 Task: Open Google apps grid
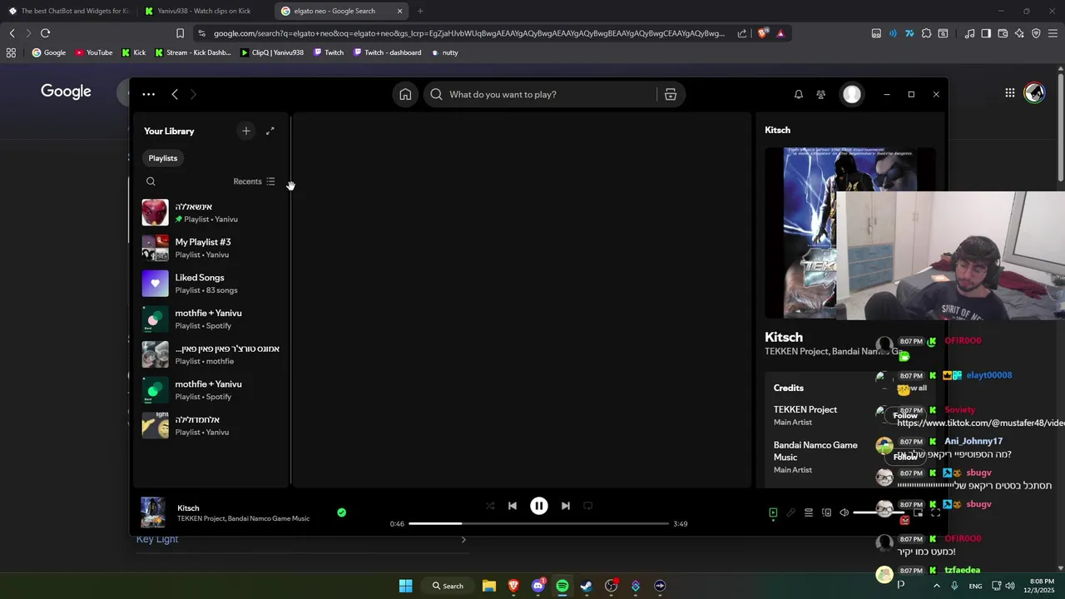click(x=1009, y=93)
